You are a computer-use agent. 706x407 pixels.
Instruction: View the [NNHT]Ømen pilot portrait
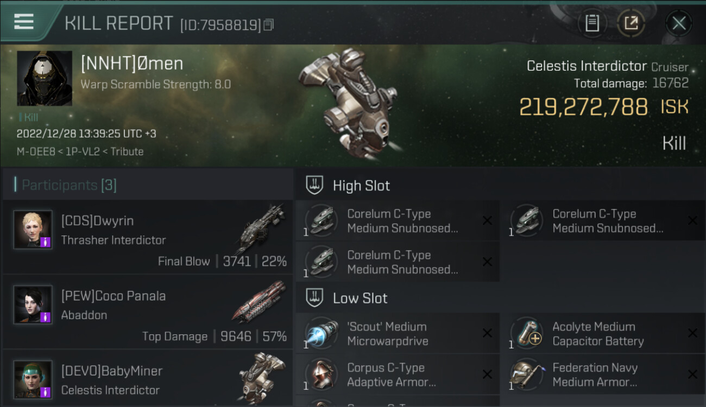[x=45, y=78]
